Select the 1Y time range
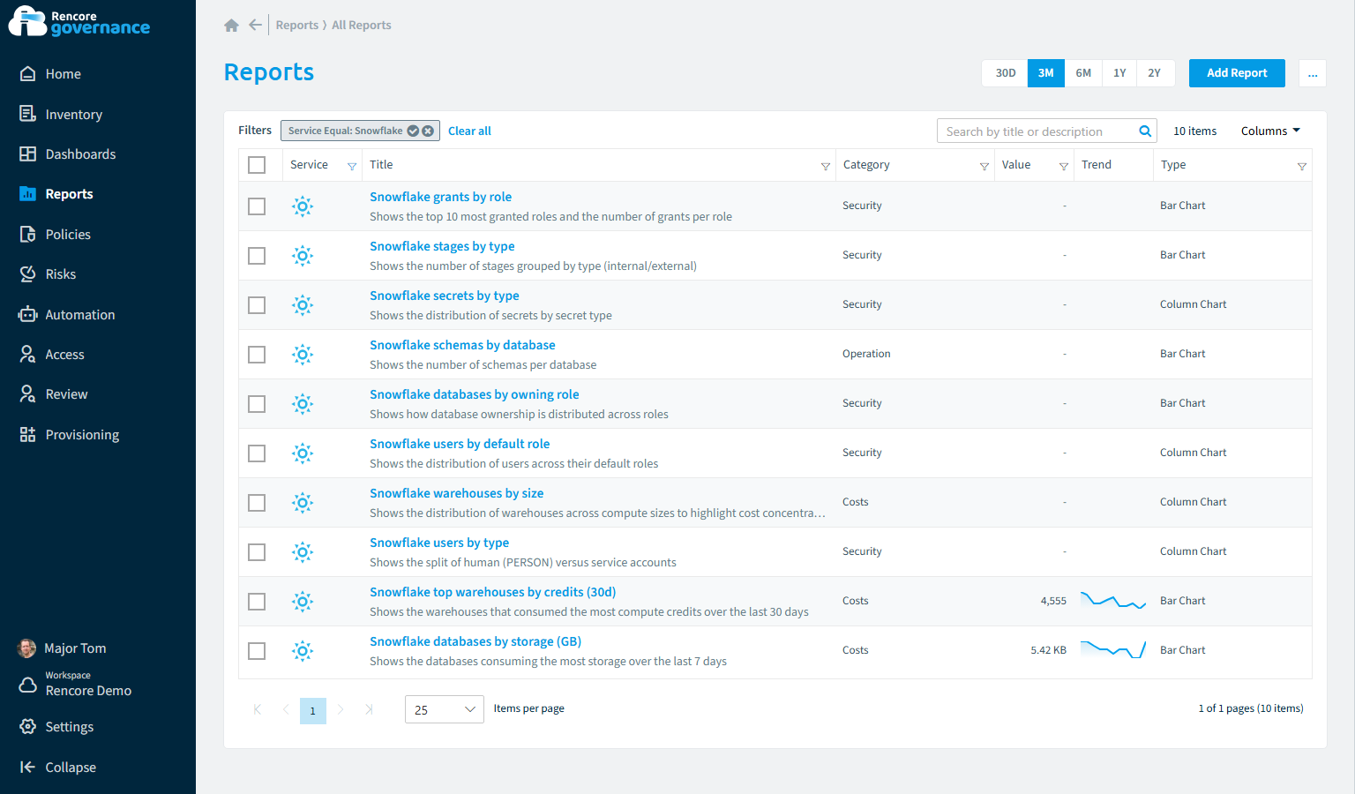This screenshot has width=1355, height=794. [1119, 73]
